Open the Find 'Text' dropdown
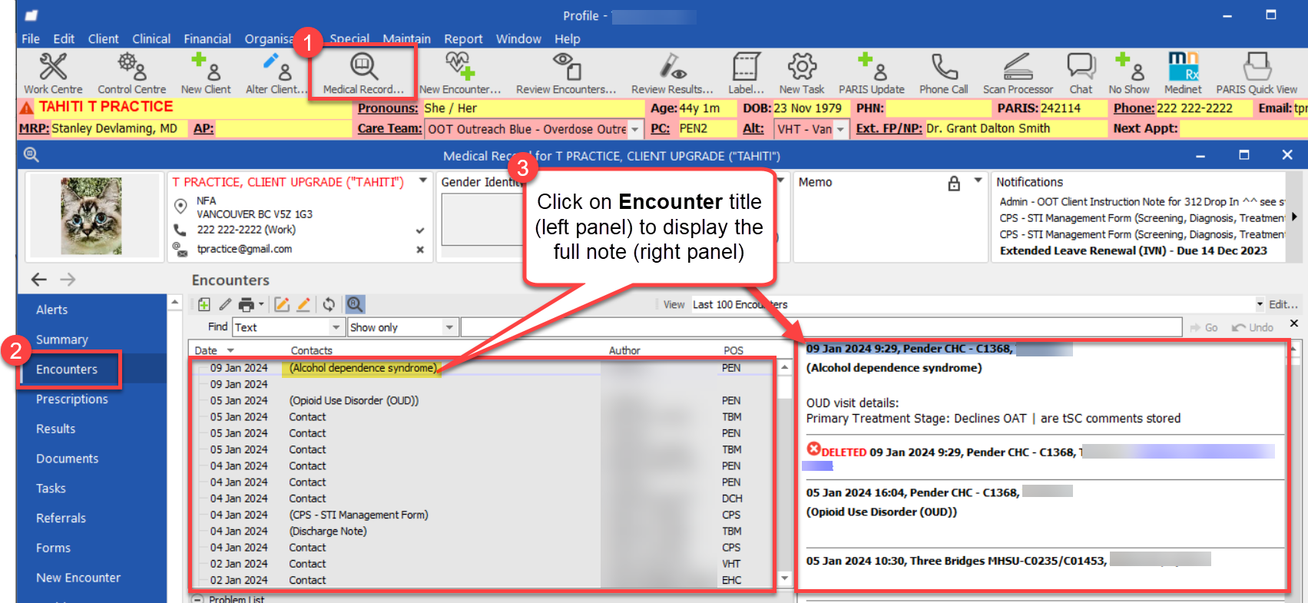This screenshot has height=603, width=1308. point(336,328)
